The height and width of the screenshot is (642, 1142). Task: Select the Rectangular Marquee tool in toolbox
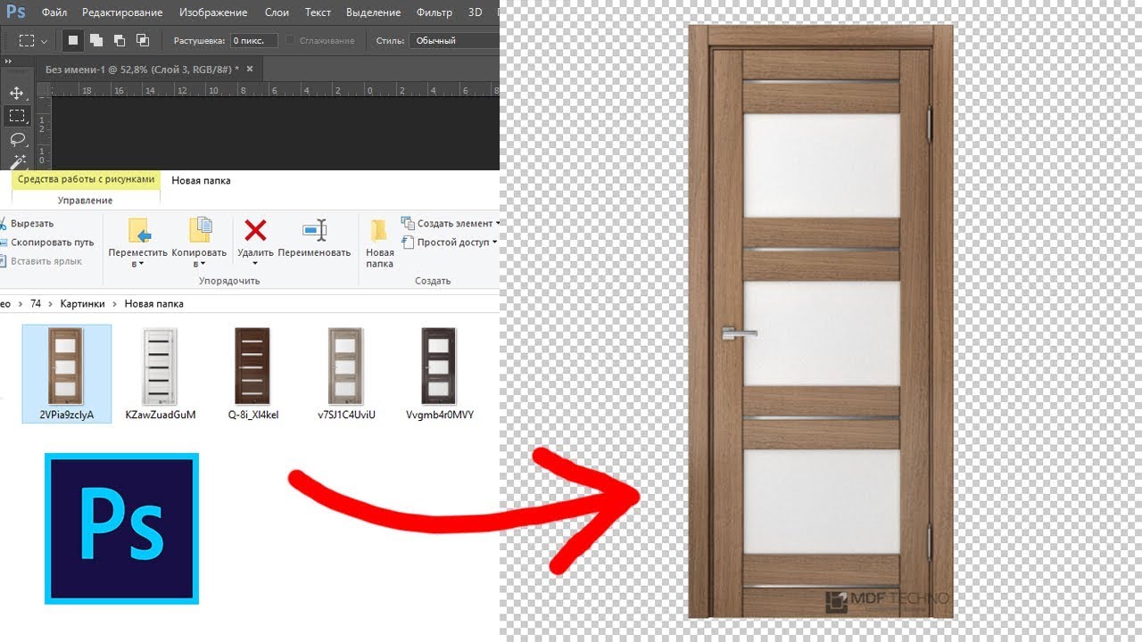tap(16, 116)
